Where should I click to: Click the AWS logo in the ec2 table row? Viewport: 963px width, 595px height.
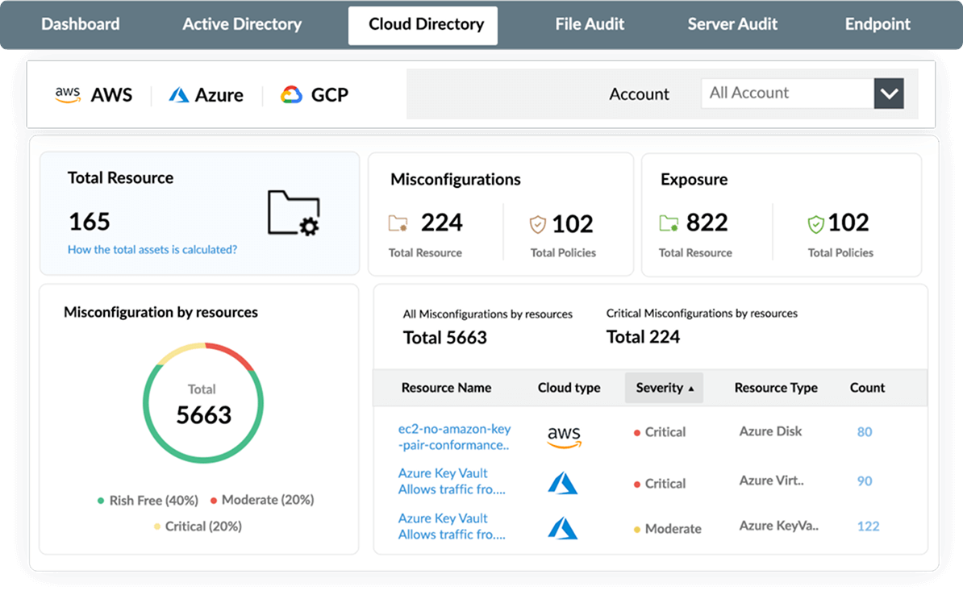(564, 435)
